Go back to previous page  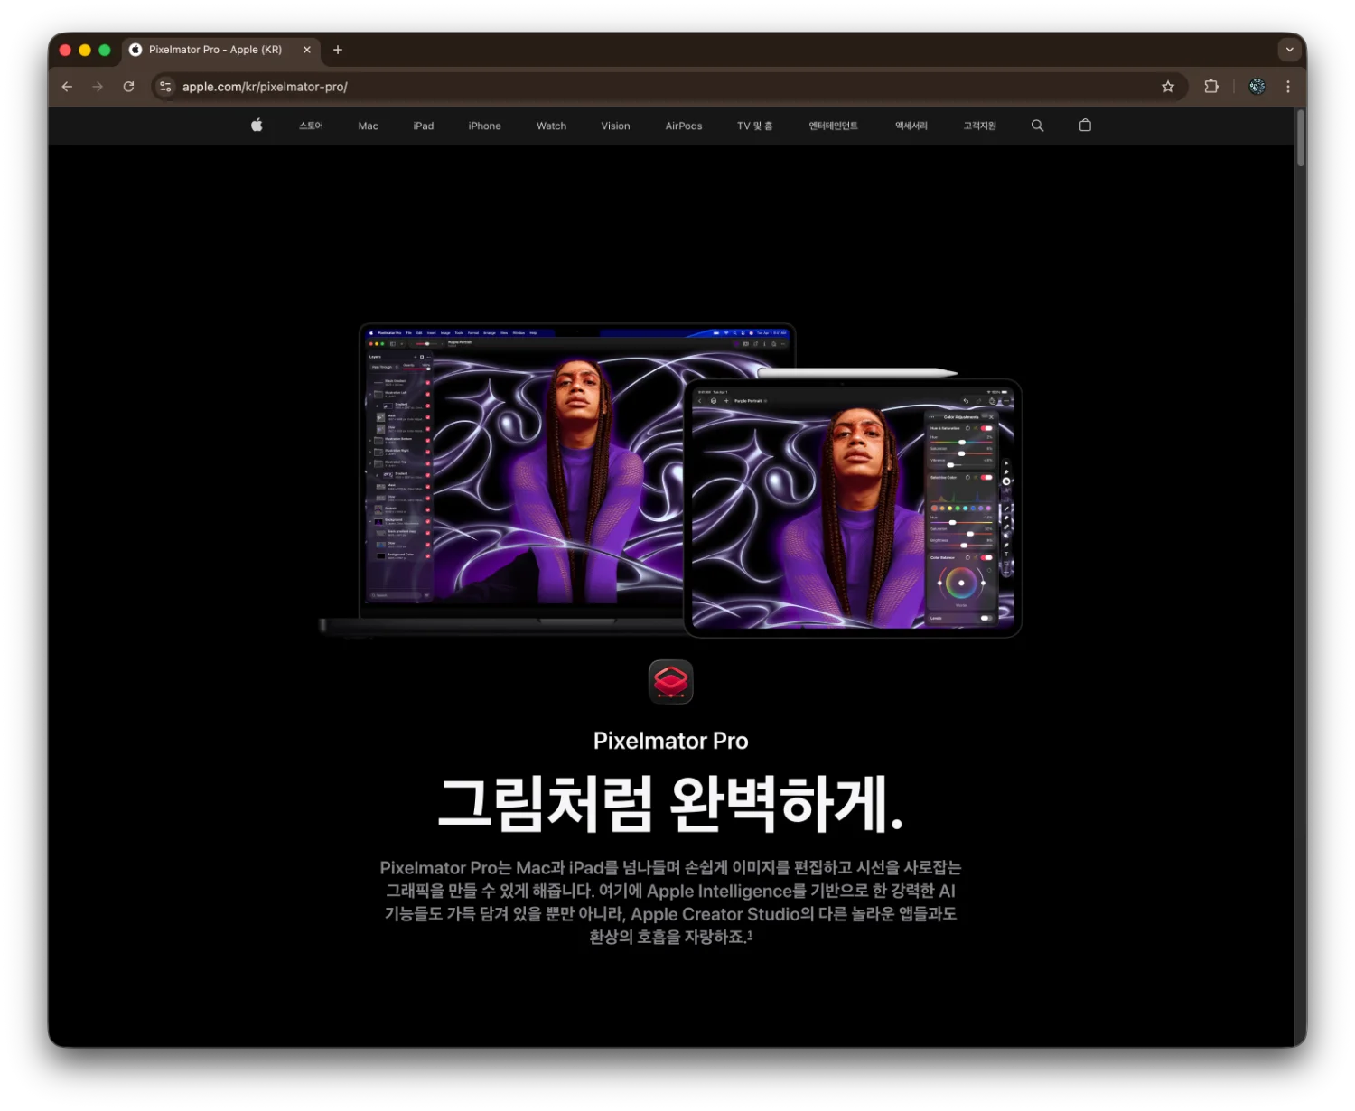(67, 87)
